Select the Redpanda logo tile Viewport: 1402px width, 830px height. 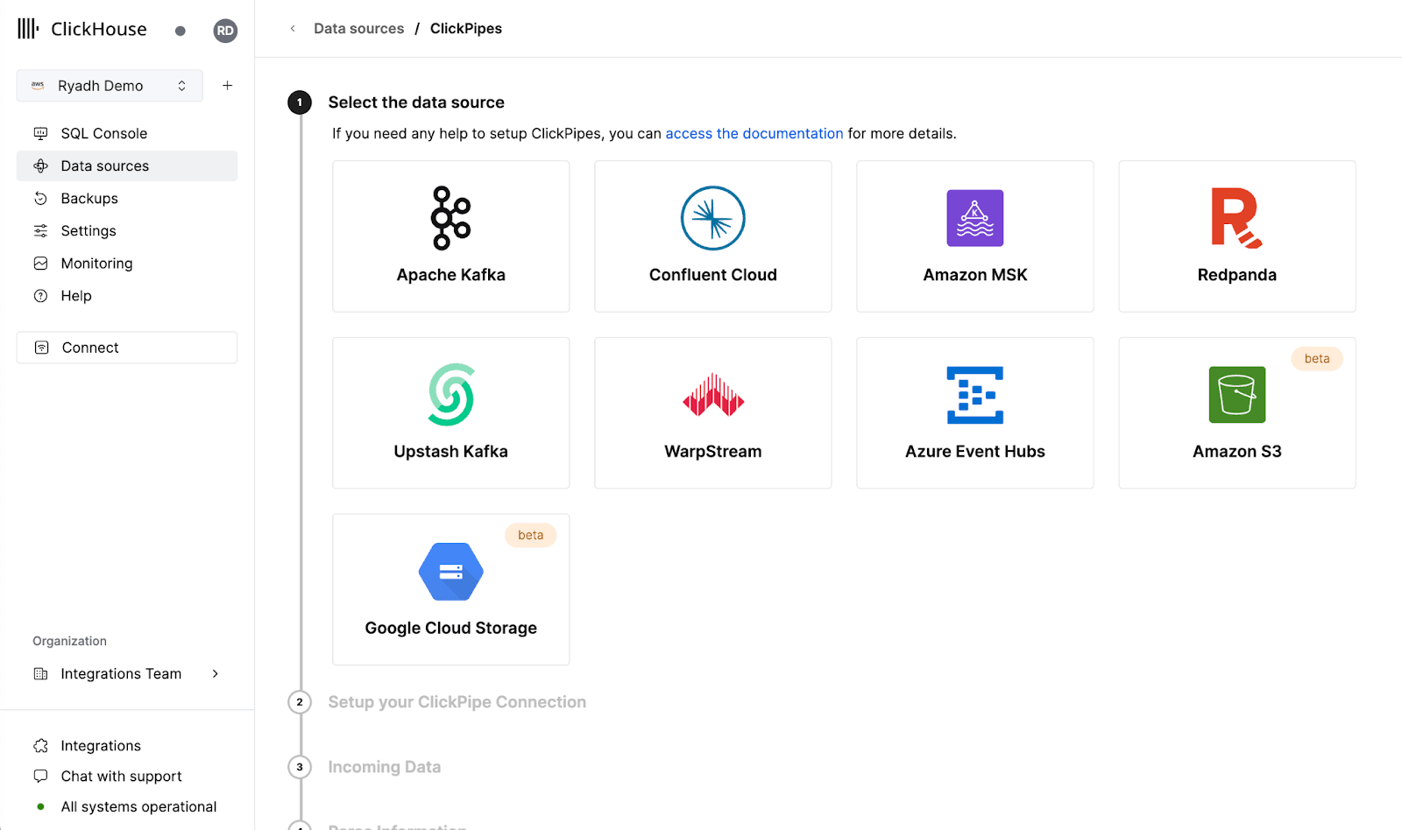click(1236, 218)
